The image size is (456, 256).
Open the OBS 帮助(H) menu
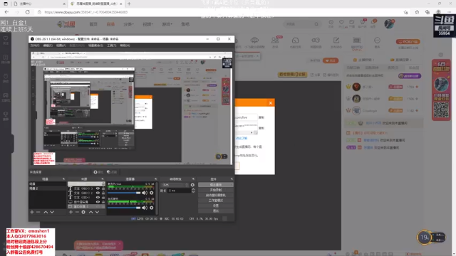(125, 46)
